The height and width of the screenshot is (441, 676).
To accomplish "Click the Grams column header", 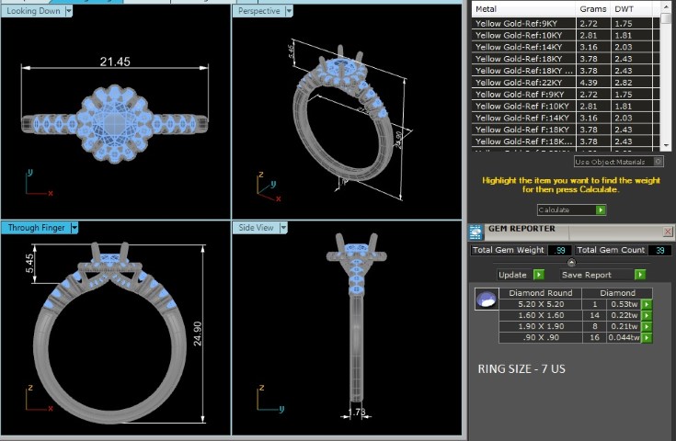I will point(593,8).
